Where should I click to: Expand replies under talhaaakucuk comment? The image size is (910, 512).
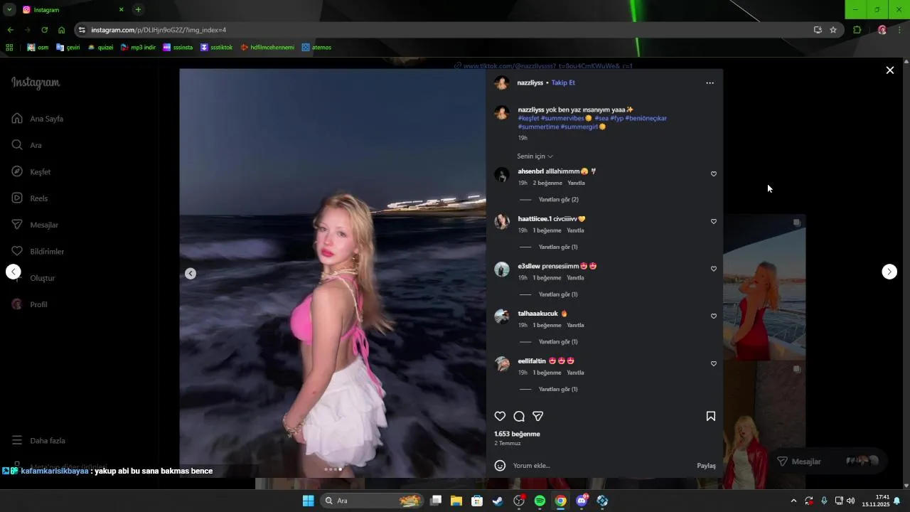(x=558, y=342)
